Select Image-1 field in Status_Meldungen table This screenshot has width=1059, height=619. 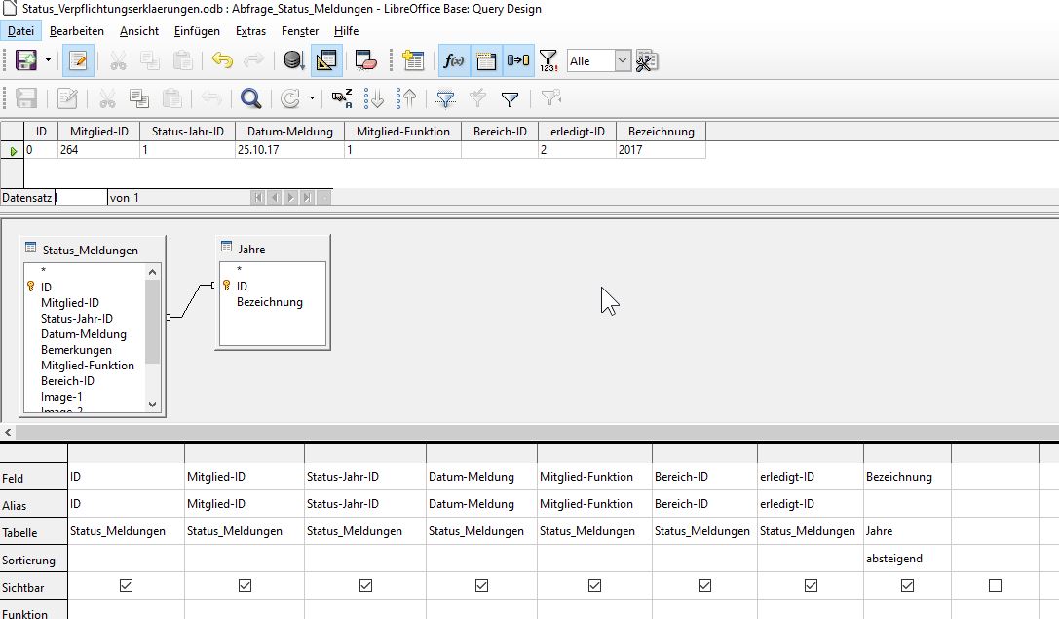tap(61, 397)
